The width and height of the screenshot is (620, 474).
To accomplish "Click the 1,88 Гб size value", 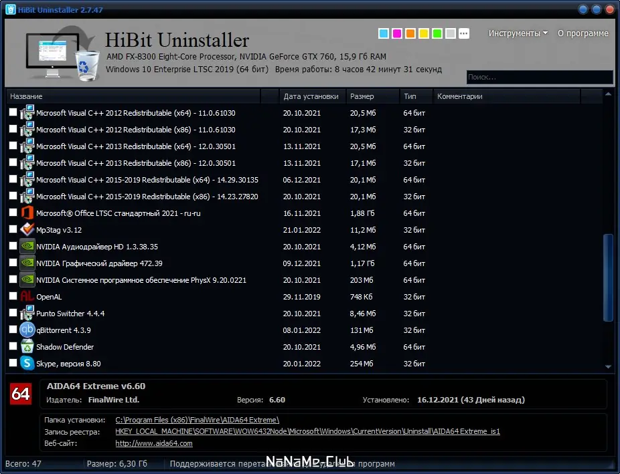I will (x=362, y=213).
